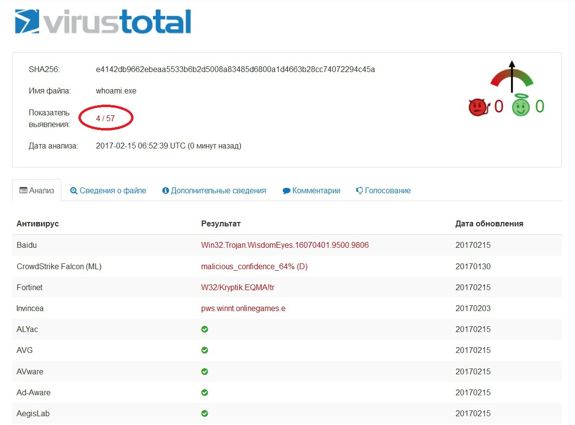Select the SHA256 hash value
Image resolution: width=575 pixels, height=425 pixels.
click(x=235, y=69)
